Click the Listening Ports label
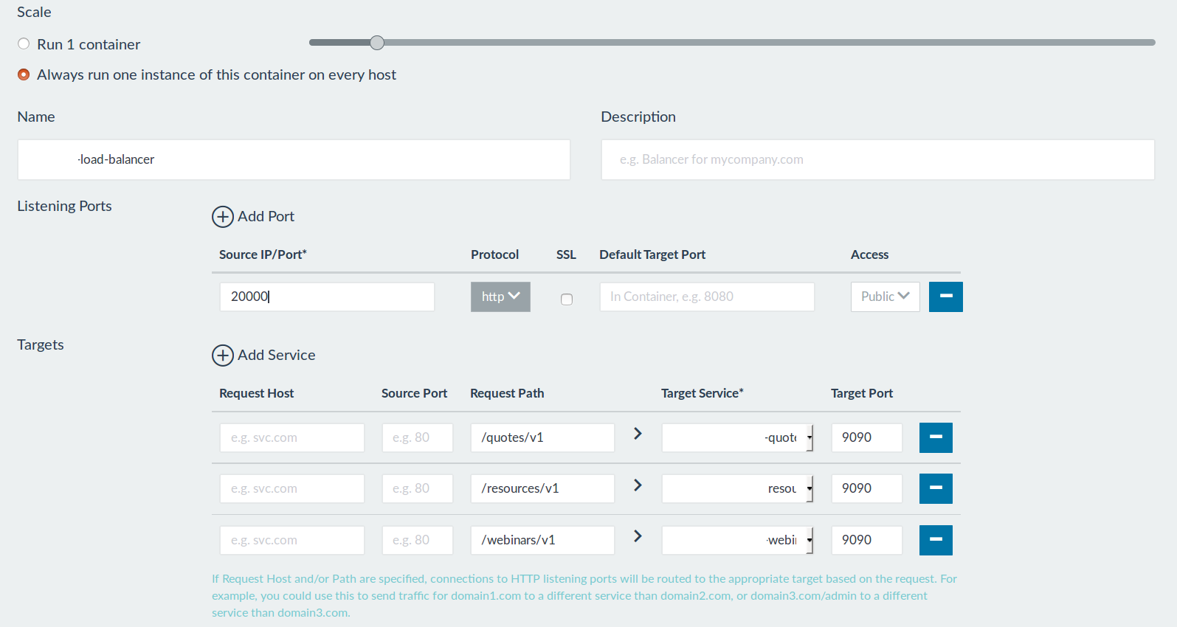The width and height of the screenshot is (1177, 627). coord(64,207)
